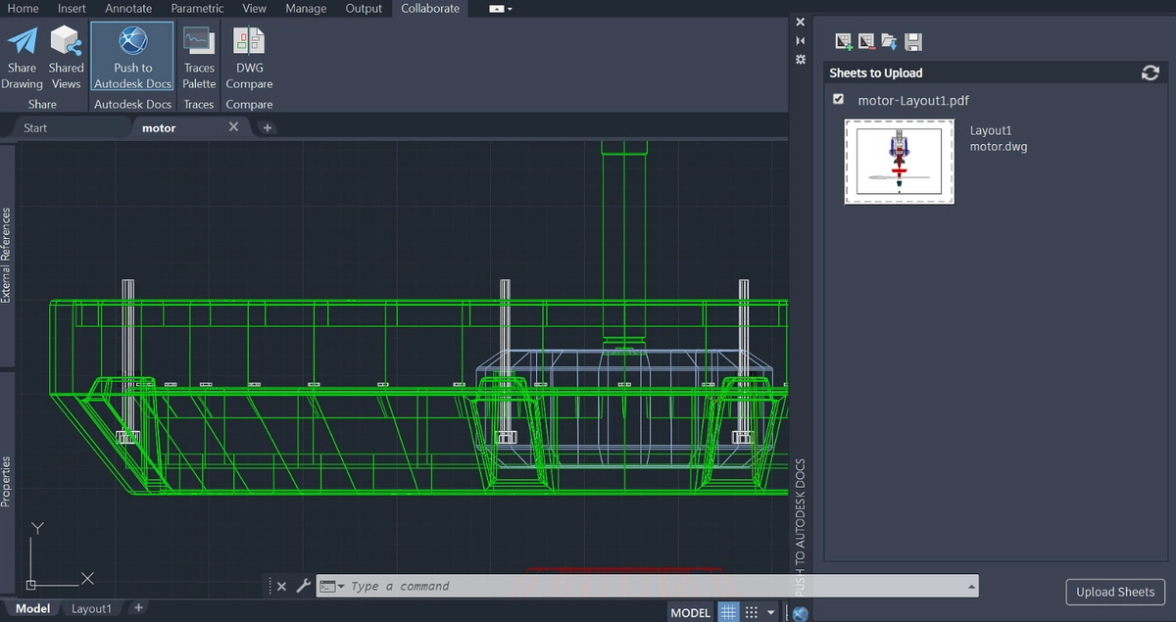Expand the command line history arrow
Screen dimensions: 1176x622
coord(971,586)
